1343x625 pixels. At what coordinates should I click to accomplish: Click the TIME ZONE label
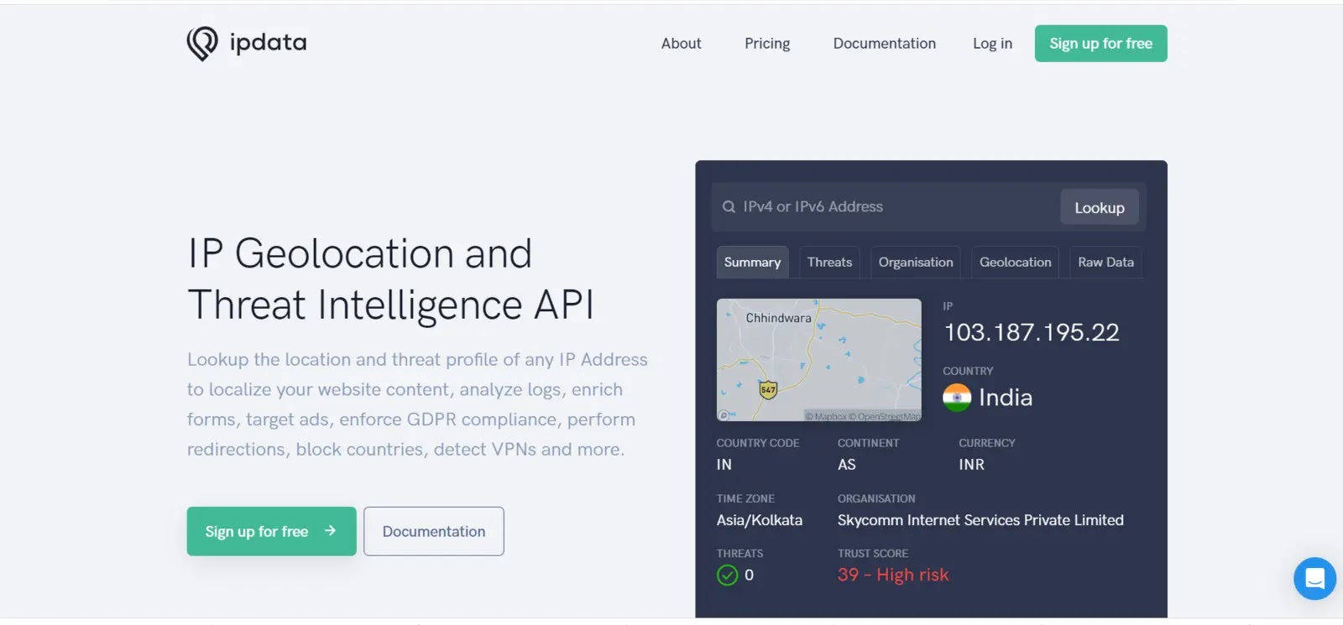click(745, 498)
